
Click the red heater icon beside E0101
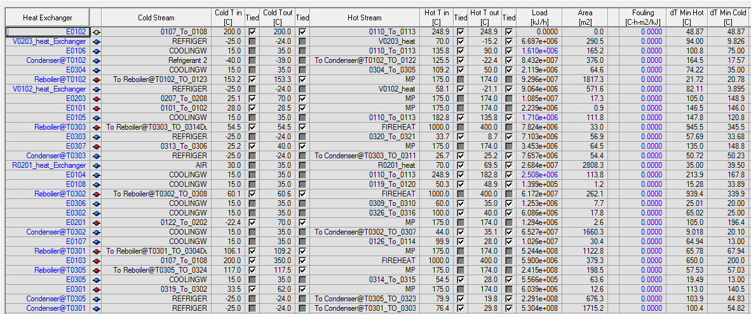97,108
